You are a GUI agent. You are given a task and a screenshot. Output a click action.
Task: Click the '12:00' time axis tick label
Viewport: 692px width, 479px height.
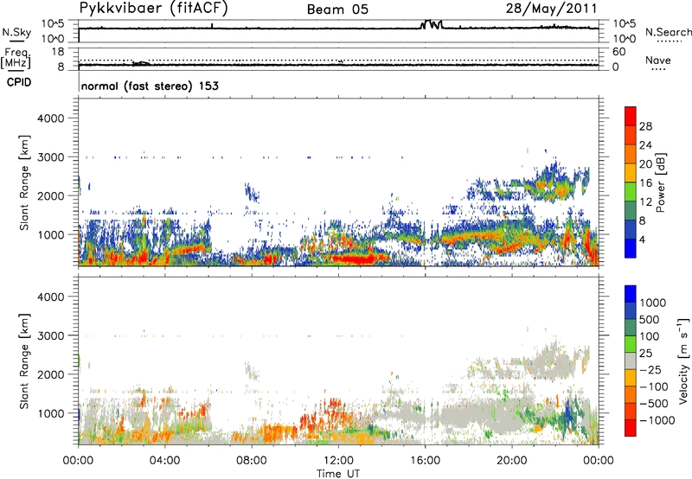(338, 461)
